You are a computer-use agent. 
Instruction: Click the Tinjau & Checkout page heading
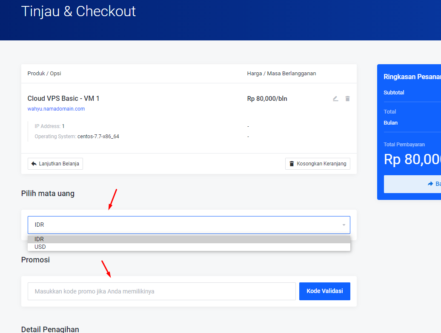click(x=78, y=11)
